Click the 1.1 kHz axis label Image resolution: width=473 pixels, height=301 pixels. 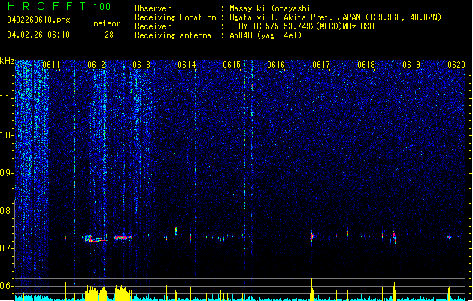coord(6,98)
